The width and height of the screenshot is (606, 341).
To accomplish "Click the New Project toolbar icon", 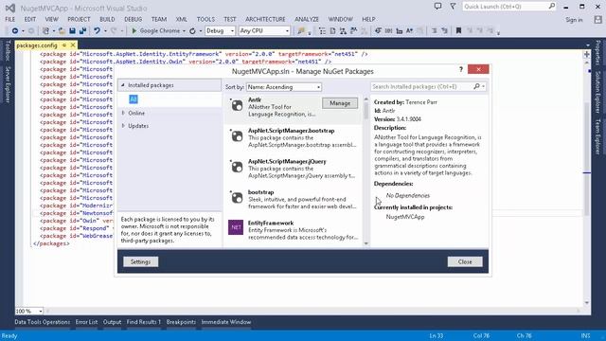I will click(x=46, y=30).
